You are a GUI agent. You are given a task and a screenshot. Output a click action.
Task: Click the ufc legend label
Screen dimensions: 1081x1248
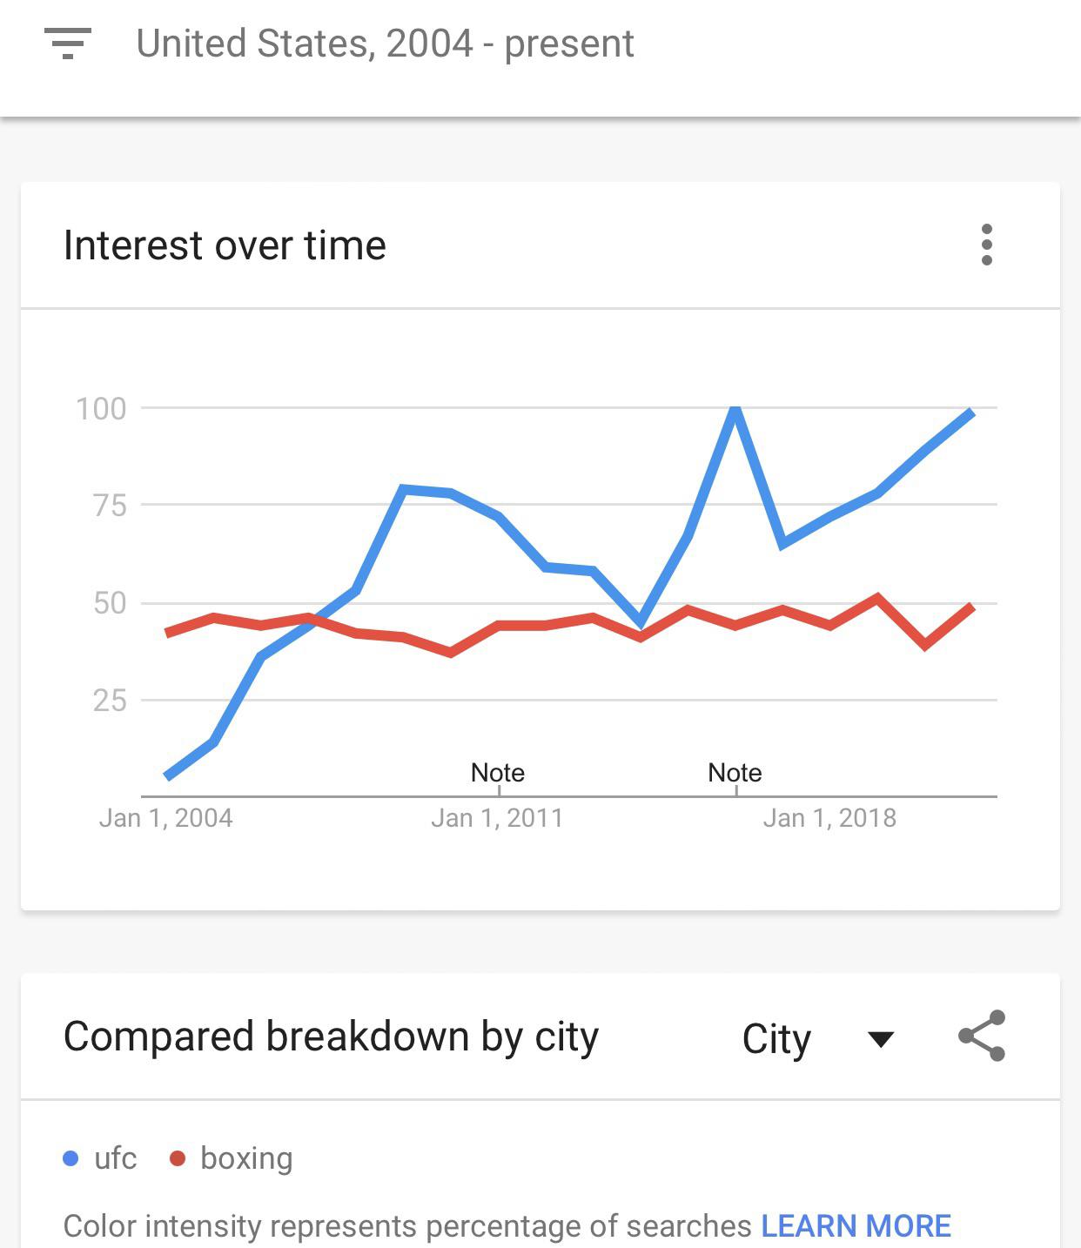pos(116,1158)
